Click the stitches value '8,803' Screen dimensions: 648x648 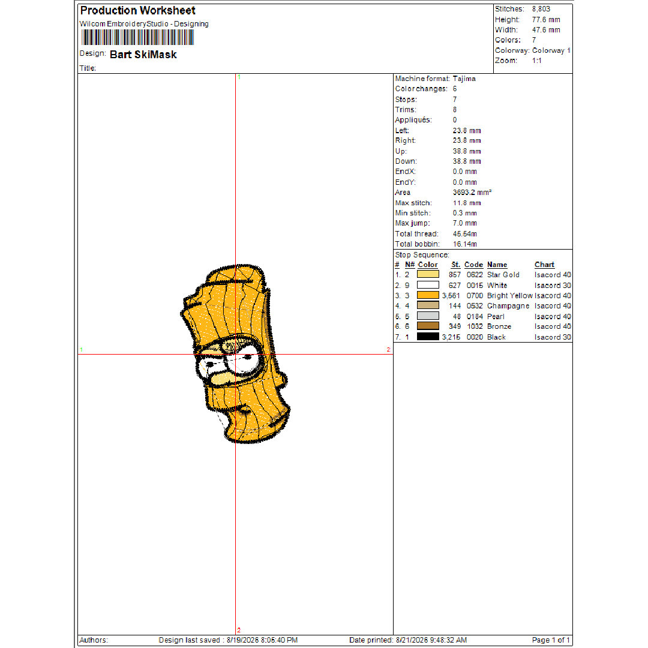coord(541,8)
